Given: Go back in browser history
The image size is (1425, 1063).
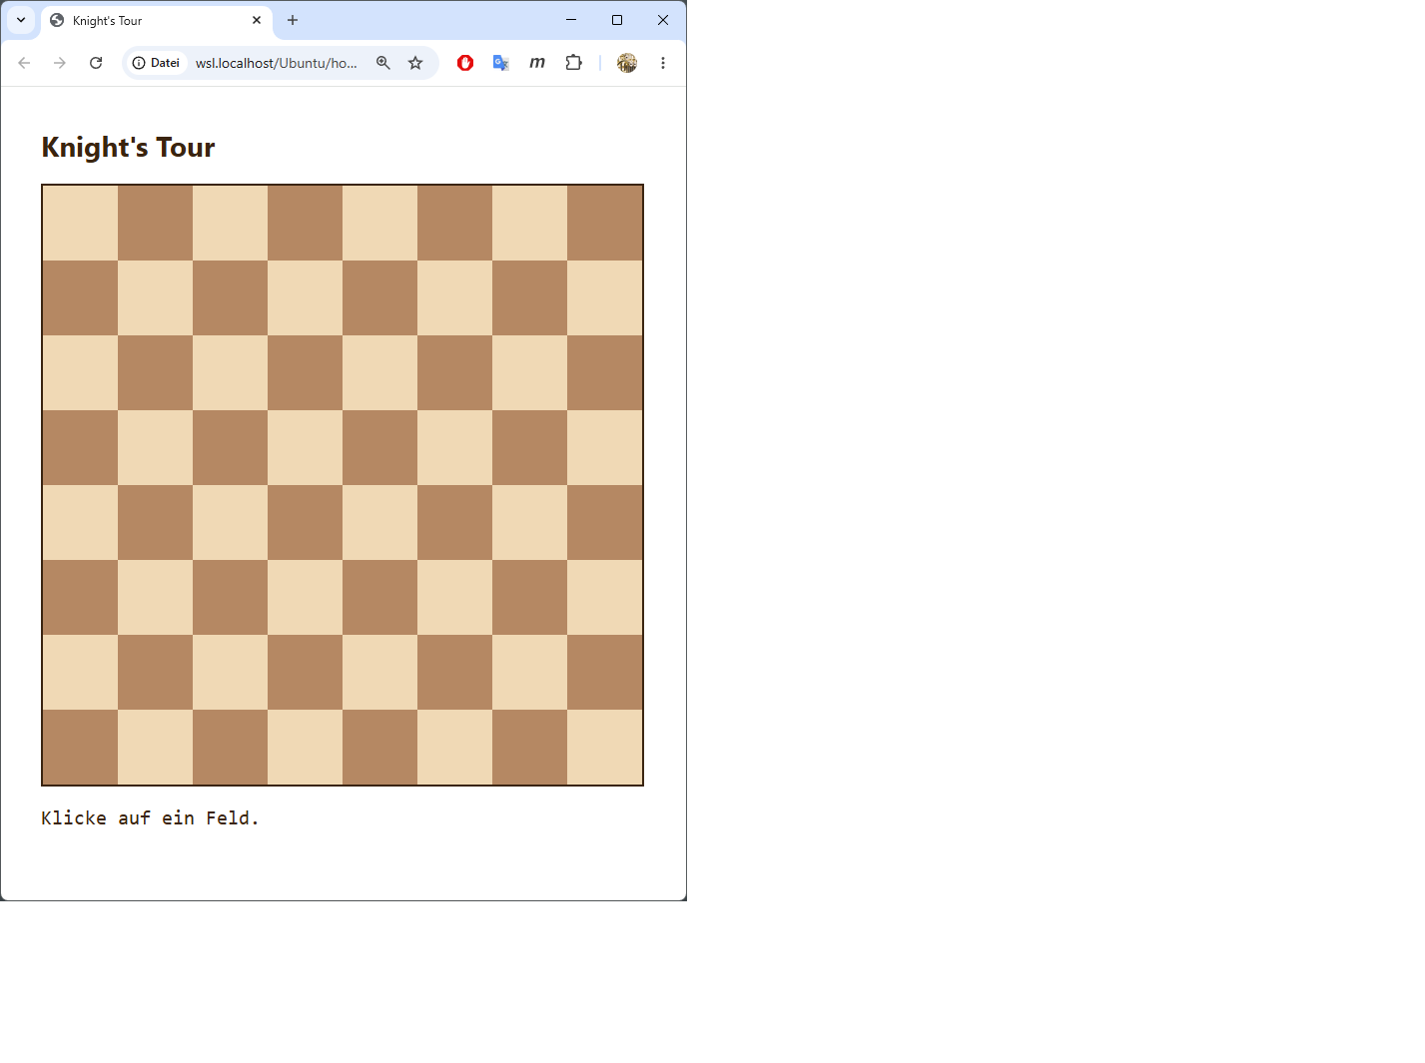Looking at the screenshot, I should pyautogui.click(x=24, y=63).
